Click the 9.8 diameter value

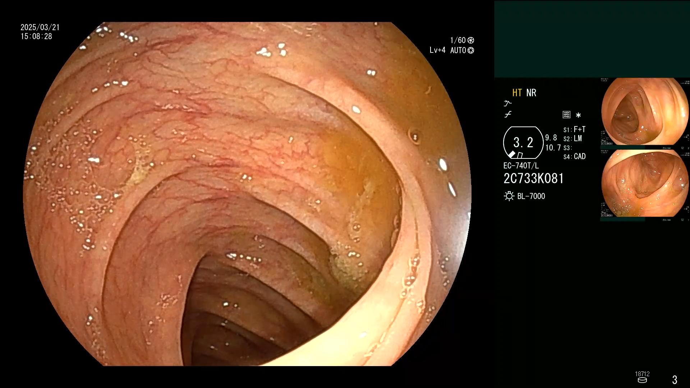tap(551, 138)
